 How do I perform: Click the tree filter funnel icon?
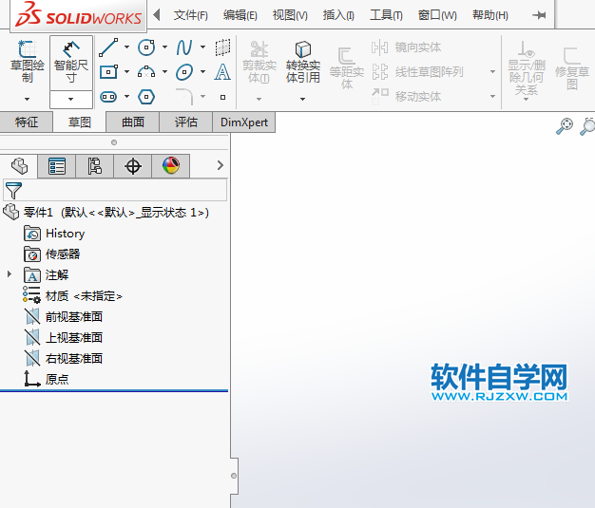(x=13, y=191)
